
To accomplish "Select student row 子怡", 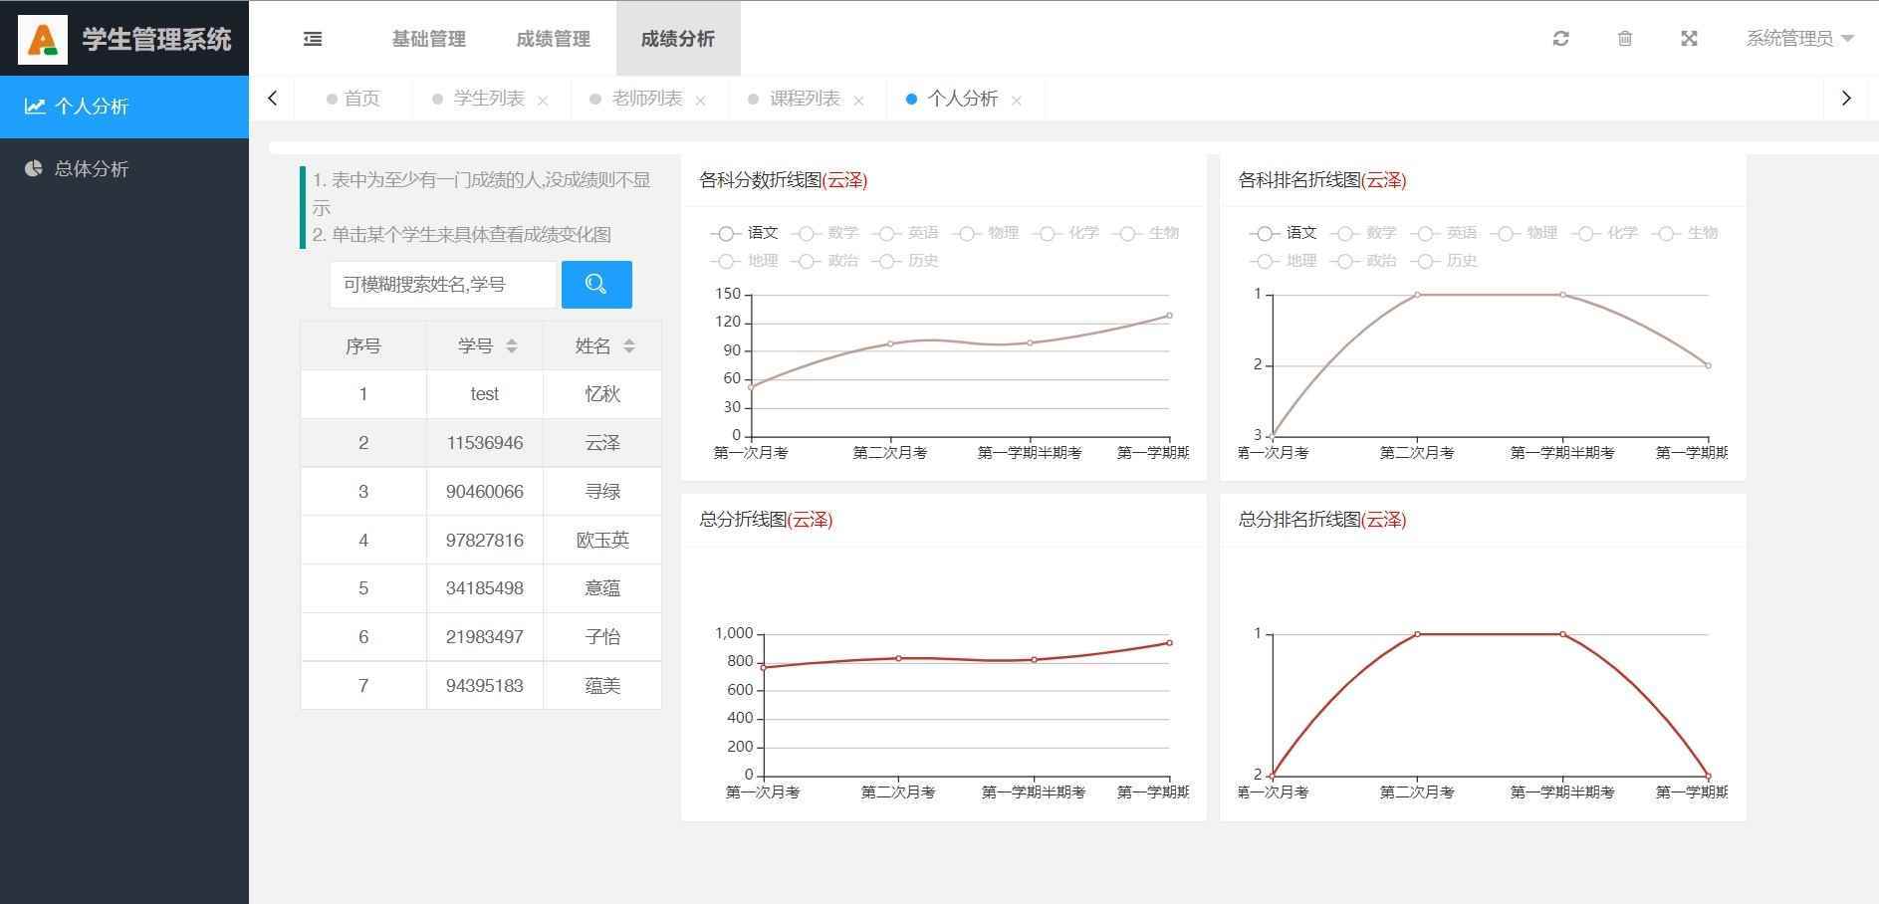I will pos(481,637).
